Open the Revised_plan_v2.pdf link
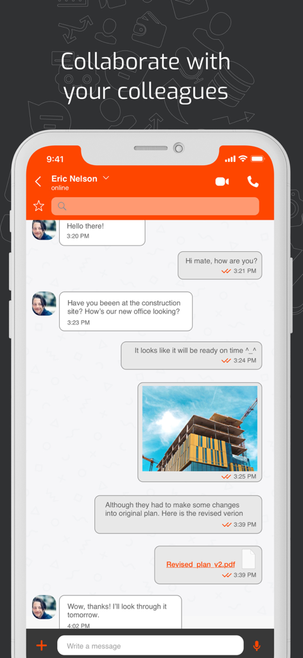 point(201,564)
